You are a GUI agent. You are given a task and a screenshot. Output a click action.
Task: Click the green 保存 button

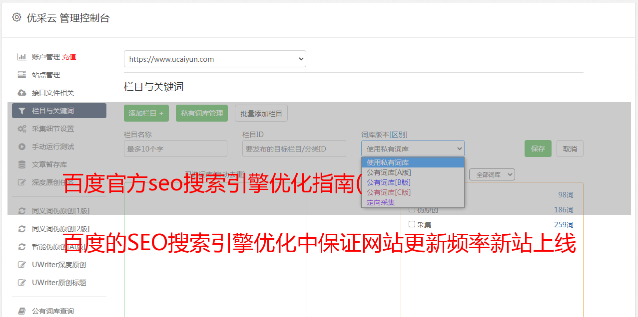point(538,149)
